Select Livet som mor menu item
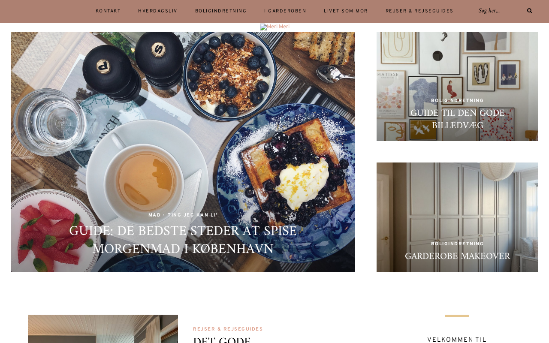The image size is (549, 343). 346,12
